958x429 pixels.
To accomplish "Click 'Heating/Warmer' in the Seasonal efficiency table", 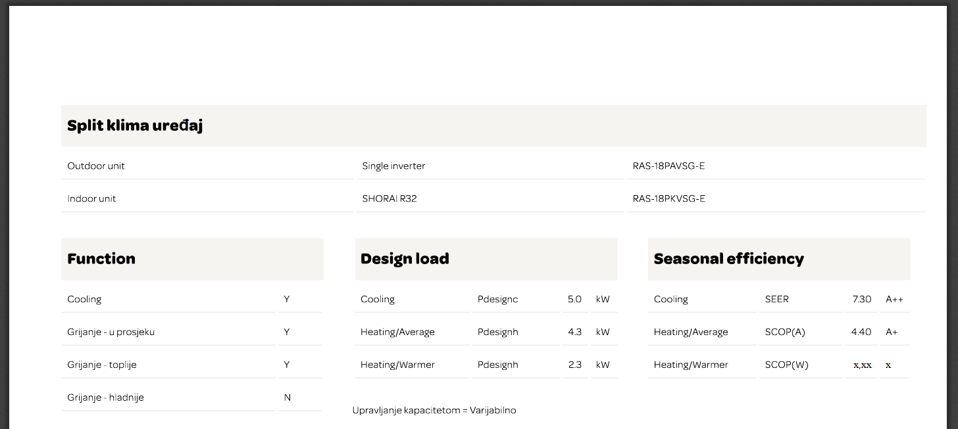I will (691, 365).
